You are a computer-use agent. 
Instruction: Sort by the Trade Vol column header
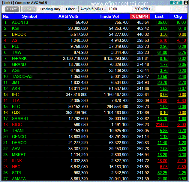(x=109, y=16)
